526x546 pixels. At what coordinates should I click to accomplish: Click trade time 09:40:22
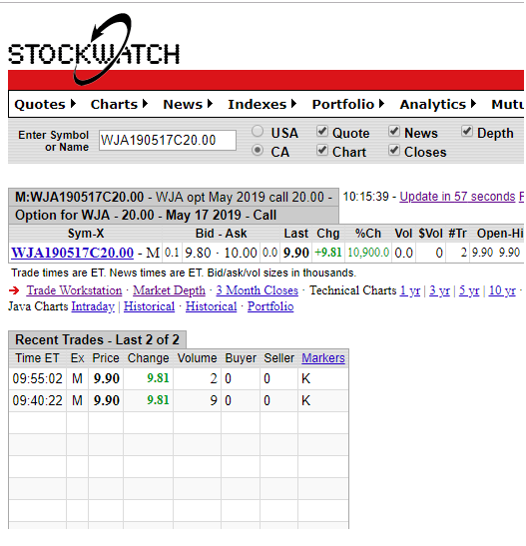coord(38,401)
